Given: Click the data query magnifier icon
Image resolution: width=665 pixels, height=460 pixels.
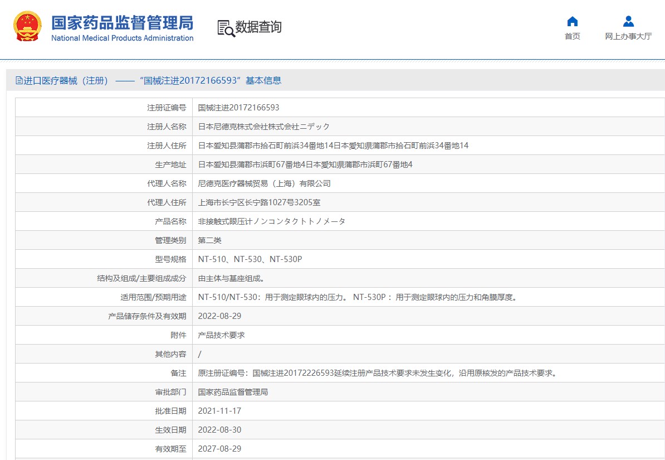Looking at the screenshot, I should (226, 28).
